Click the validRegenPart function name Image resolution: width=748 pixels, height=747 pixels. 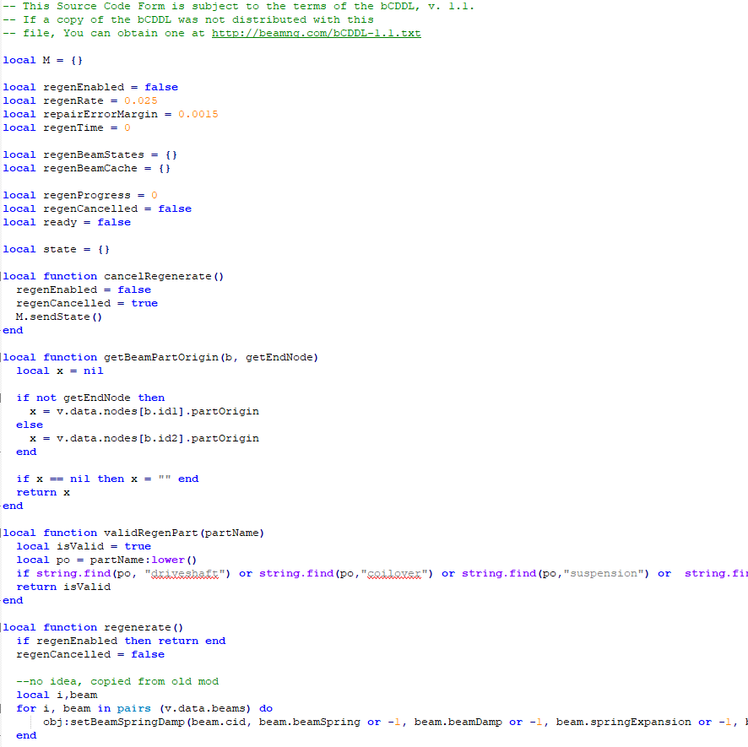pos(151,533)
